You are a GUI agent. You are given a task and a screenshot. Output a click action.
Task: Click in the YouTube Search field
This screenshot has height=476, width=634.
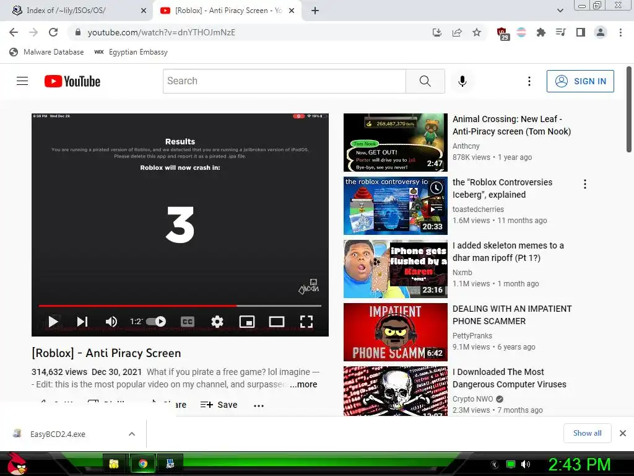[284, 81]
